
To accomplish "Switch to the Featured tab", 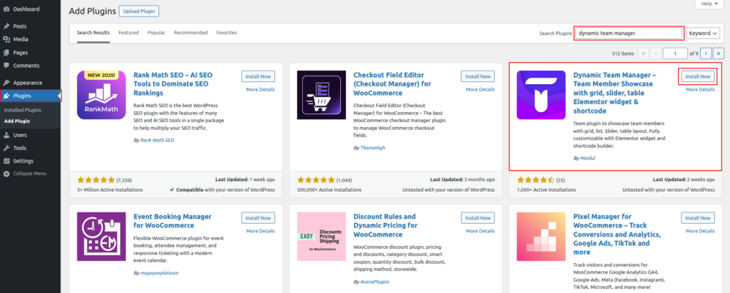I will pyautogui.click(x=128, y=33).
